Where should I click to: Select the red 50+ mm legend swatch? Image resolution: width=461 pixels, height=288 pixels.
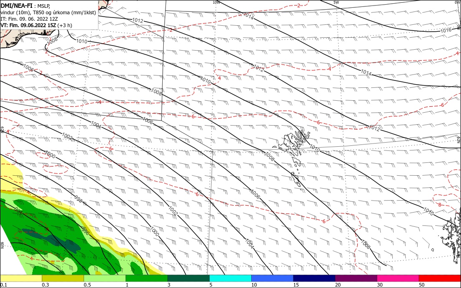pyautogui.click(x=440, y=278)
